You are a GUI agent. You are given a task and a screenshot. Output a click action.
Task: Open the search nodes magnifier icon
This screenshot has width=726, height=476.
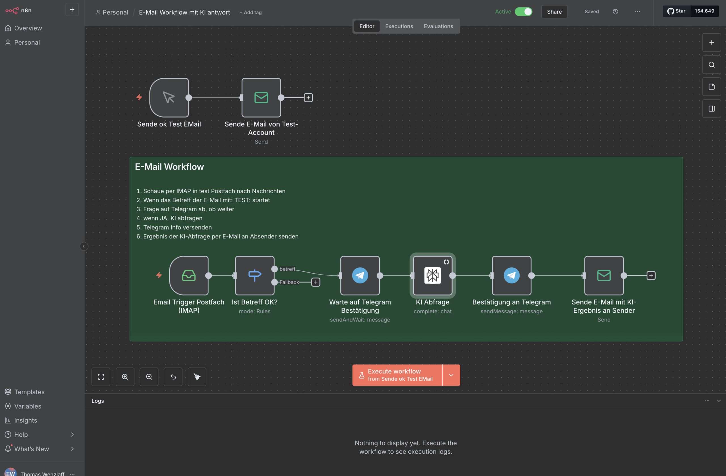(711, 65)
